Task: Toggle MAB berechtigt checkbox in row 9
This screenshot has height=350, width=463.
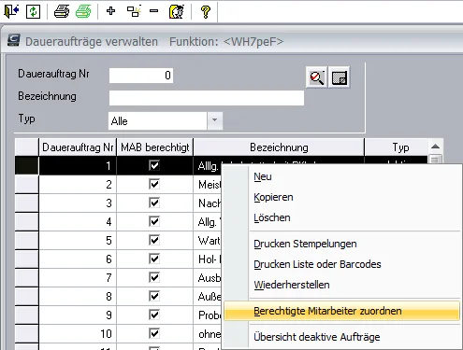Action: [154, 315]
